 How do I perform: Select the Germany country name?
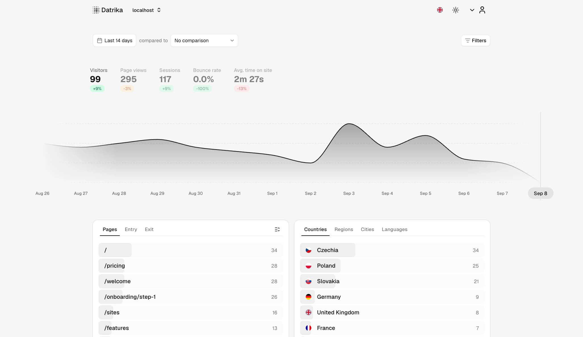point(329,297)
